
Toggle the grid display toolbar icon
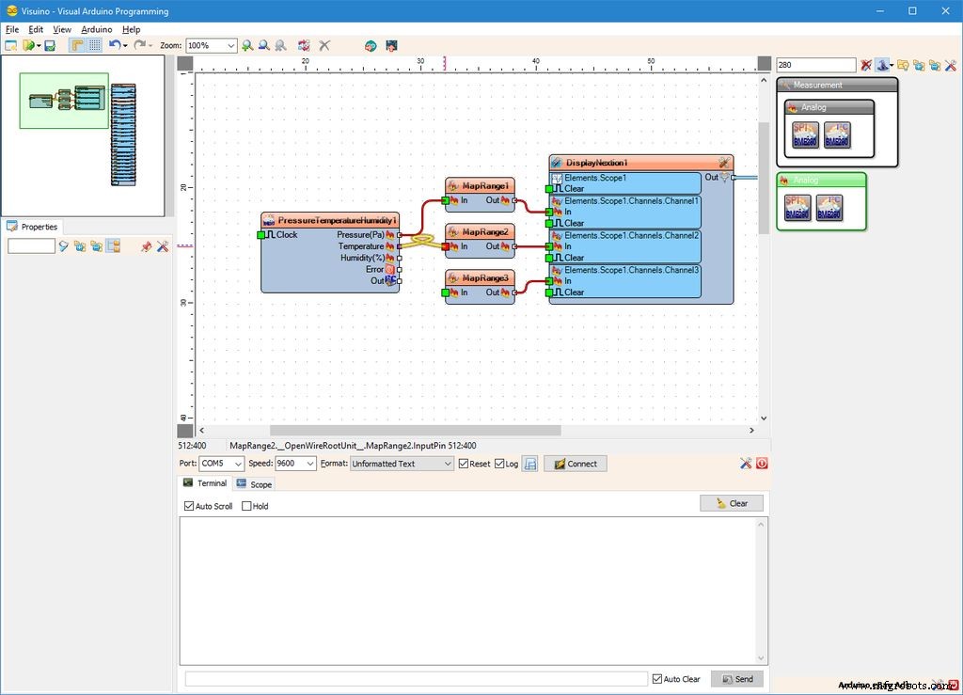[95, 45]
